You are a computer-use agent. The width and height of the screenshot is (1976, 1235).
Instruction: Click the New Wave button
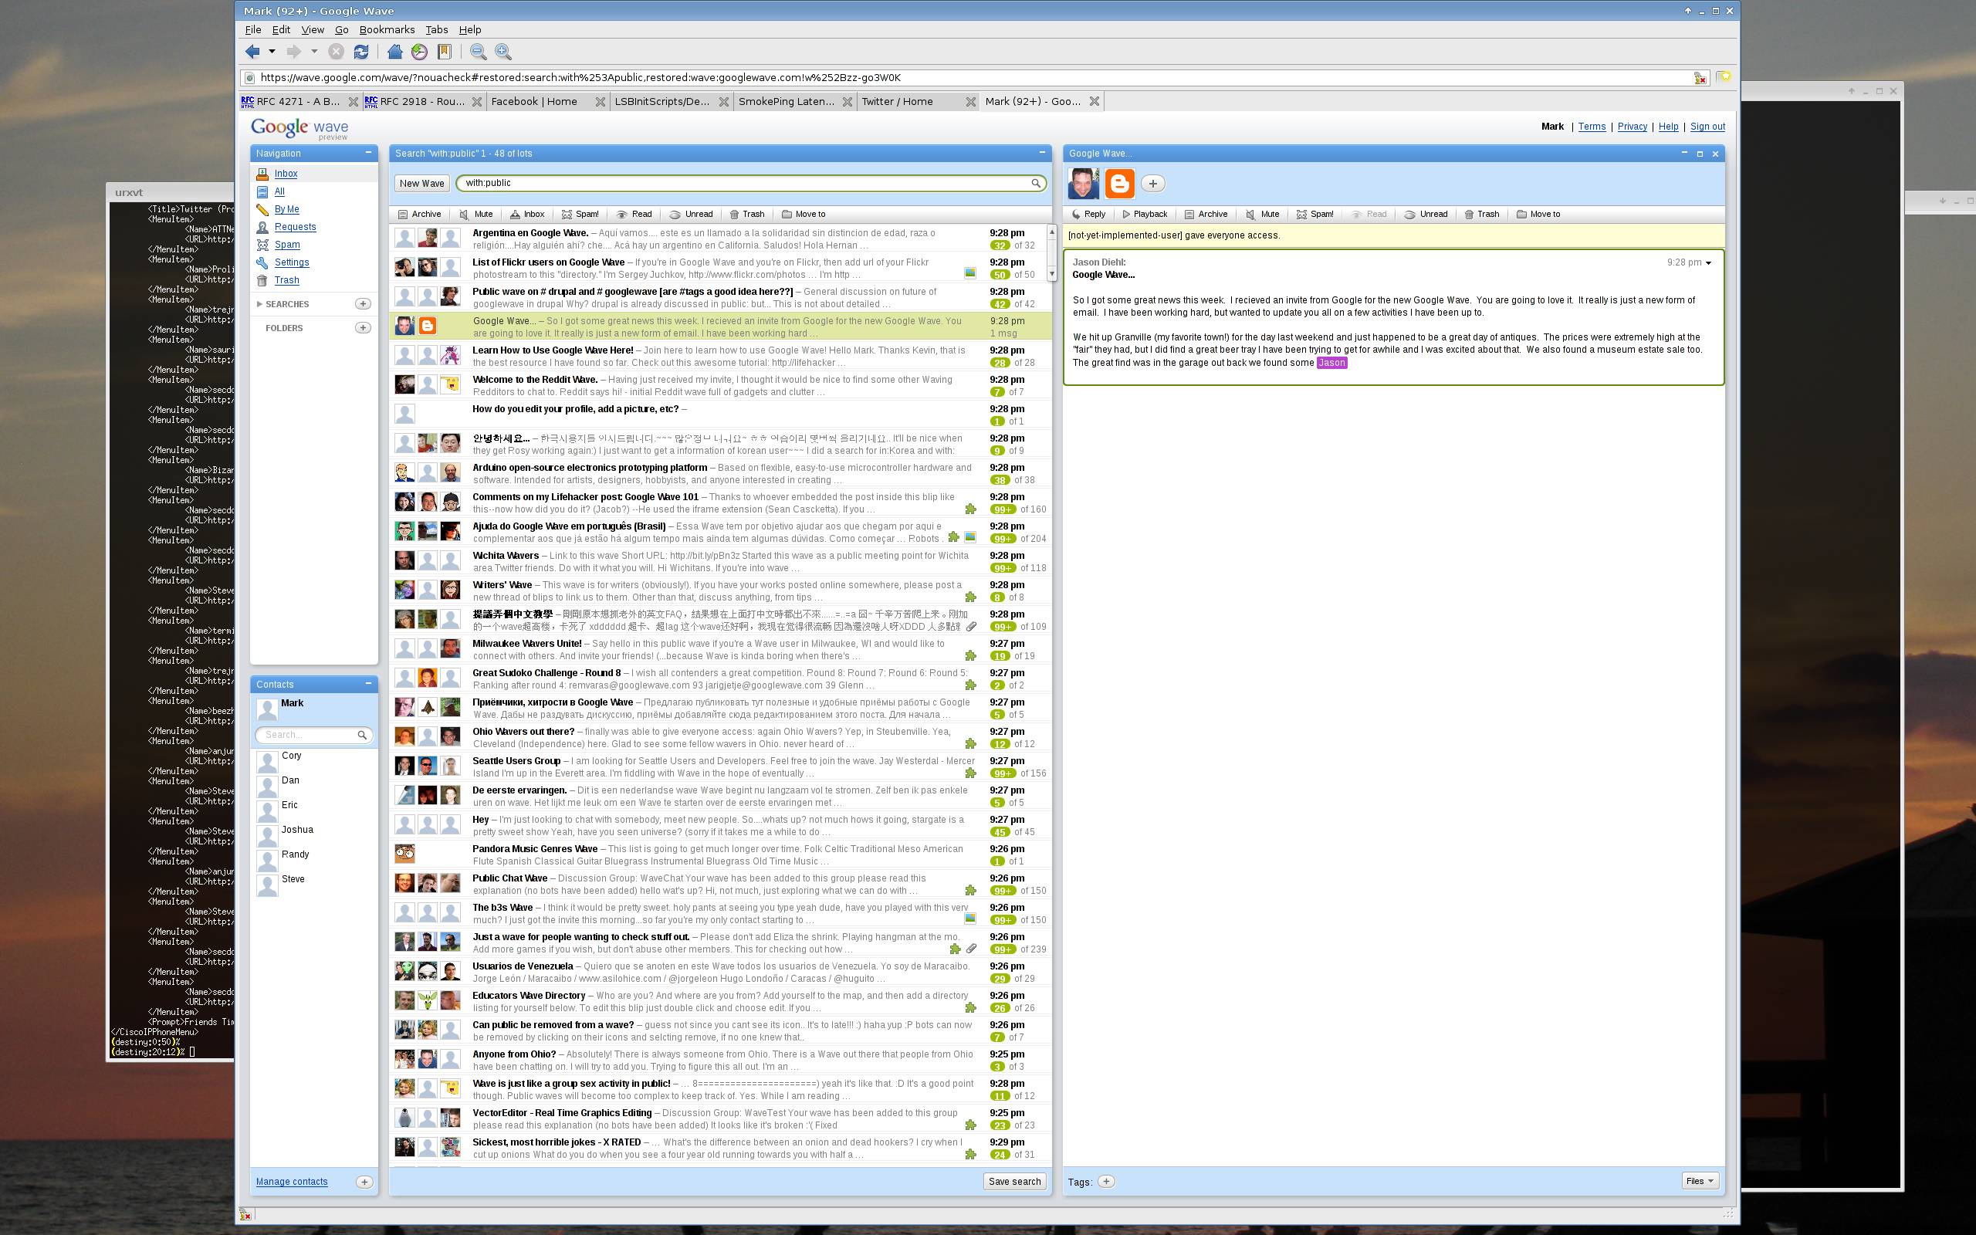pyautogui.click(x=422, y=183)
